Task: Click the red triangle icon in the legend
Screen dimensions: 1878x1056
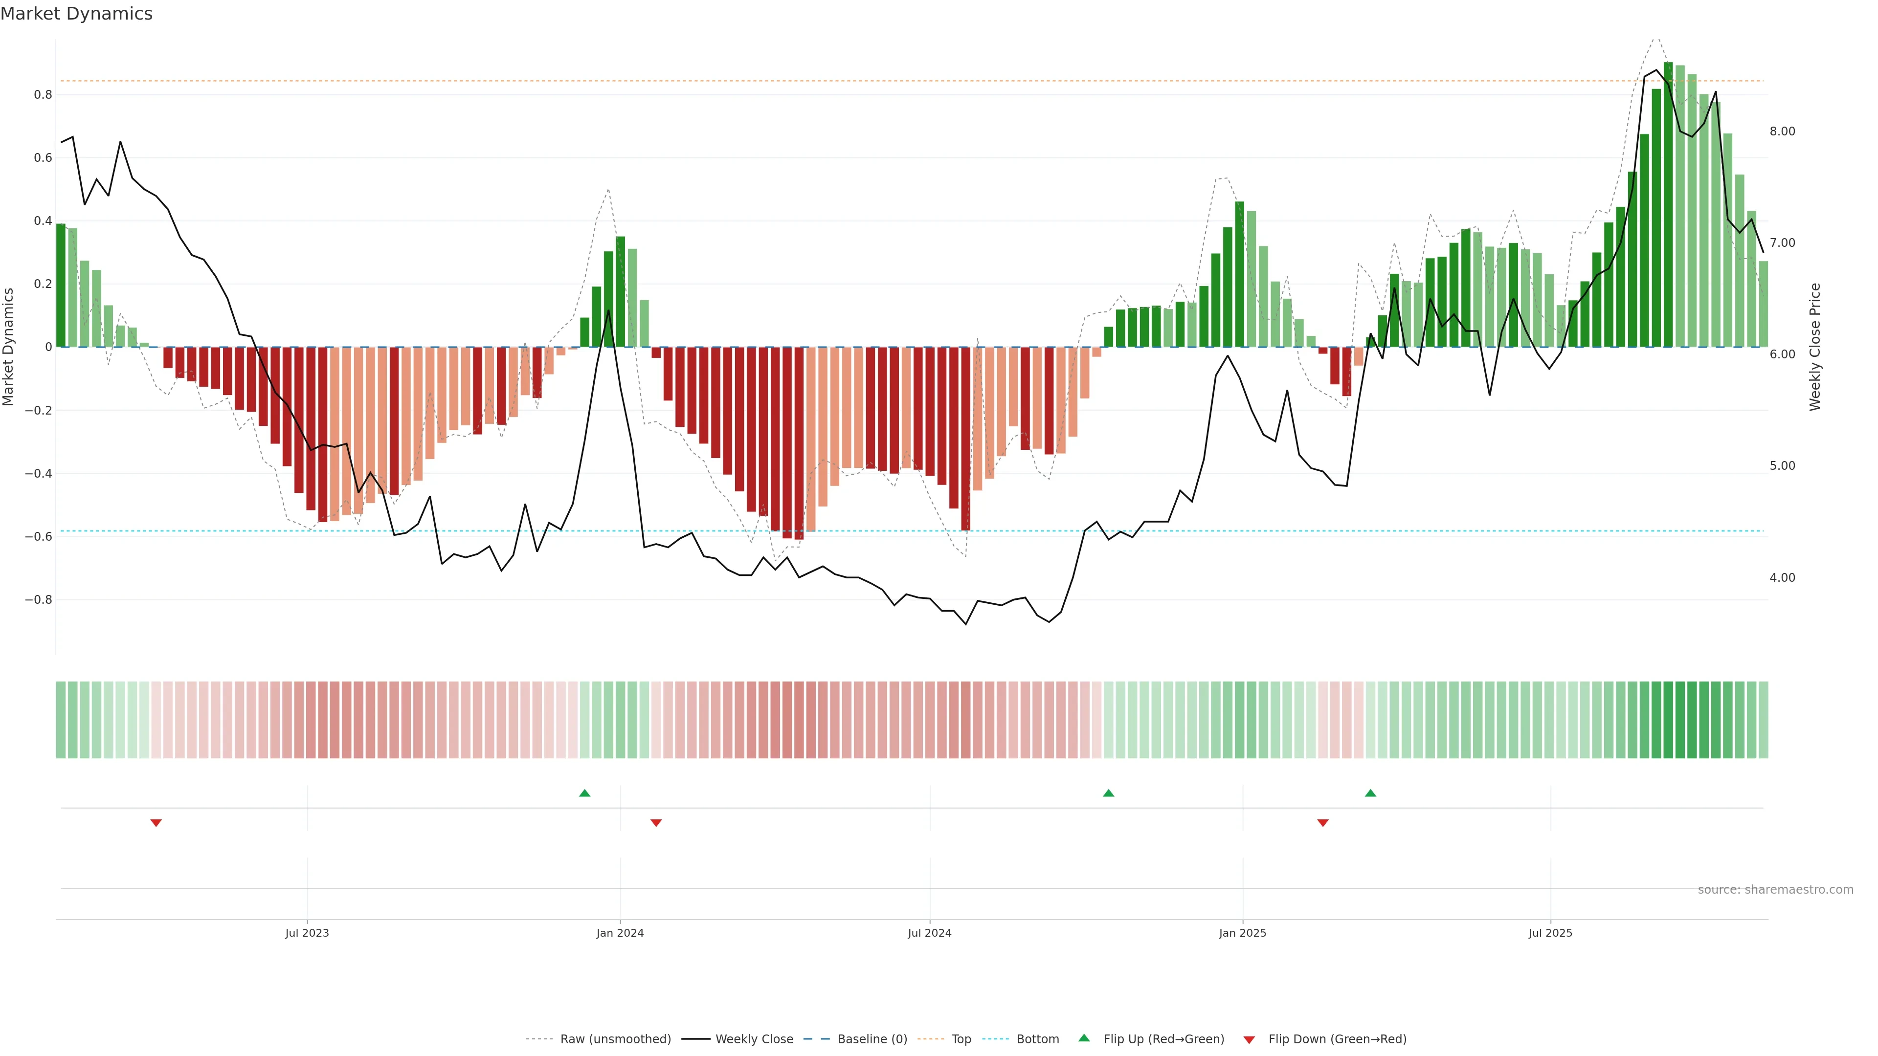Action: pyautogui.click(x=1249, y=1039)
